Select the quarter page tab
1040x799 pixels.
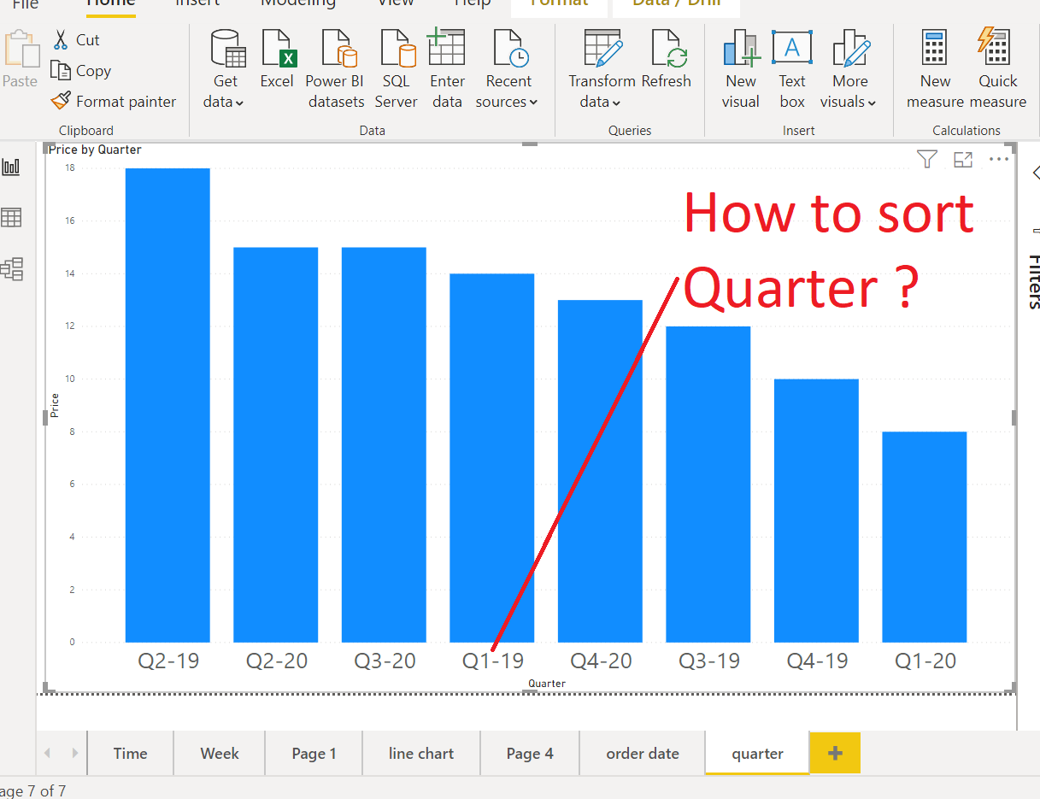757,753
